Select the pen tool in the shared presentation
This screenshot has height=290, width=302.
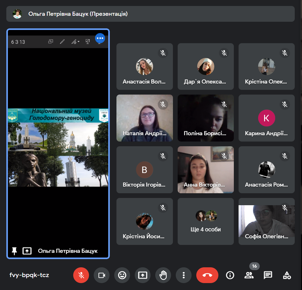62,42
